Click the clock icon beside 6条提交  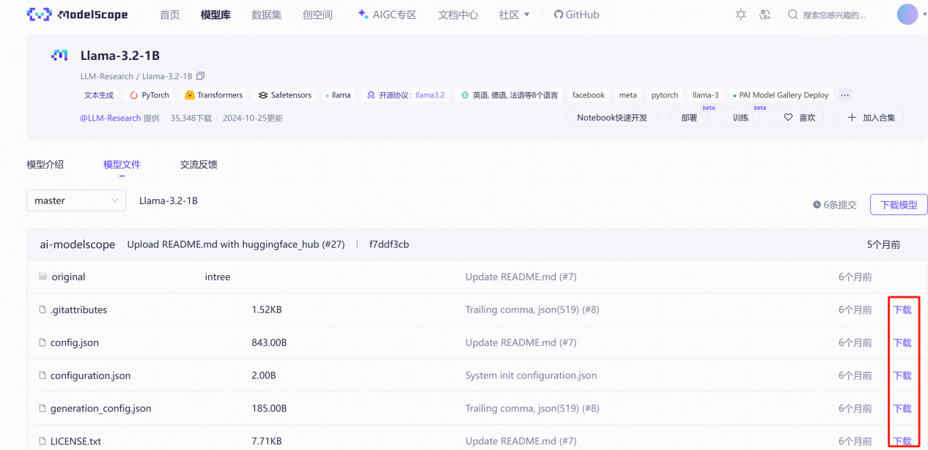(x=817, y=205)
